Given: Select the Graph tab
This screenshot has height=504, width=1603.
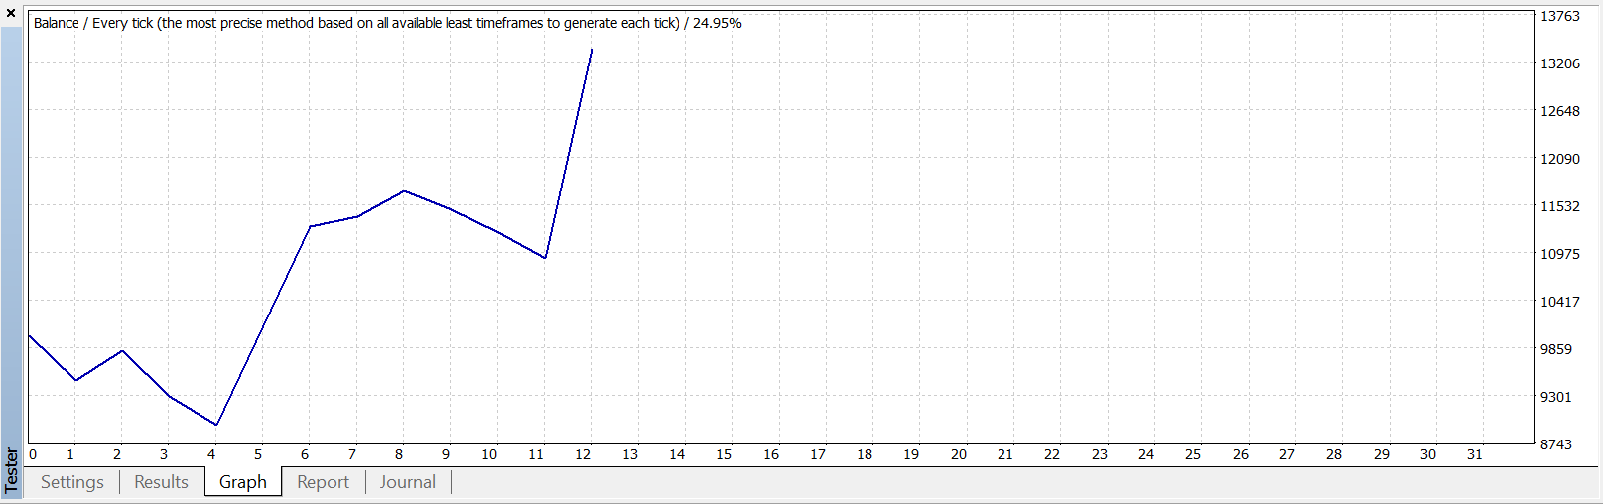Looking at the screenshot, I should pyautogui.click(x=243, y=482).
